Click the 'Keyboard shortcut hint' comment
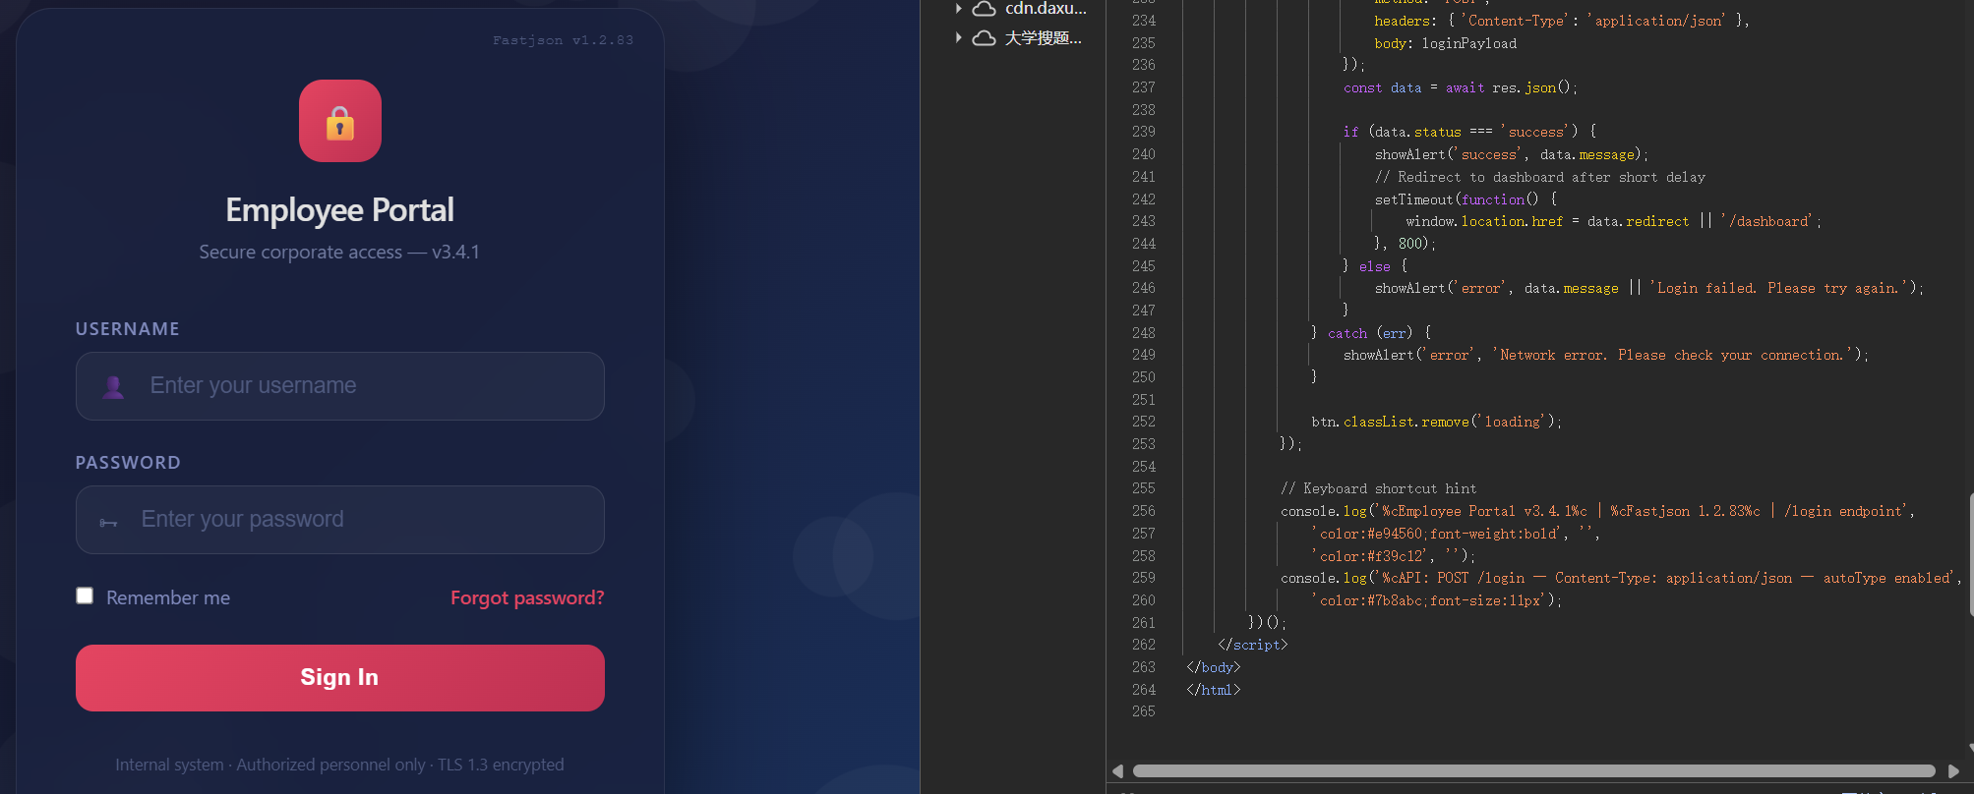1974x794 pixels. [x=1378, y=488]
